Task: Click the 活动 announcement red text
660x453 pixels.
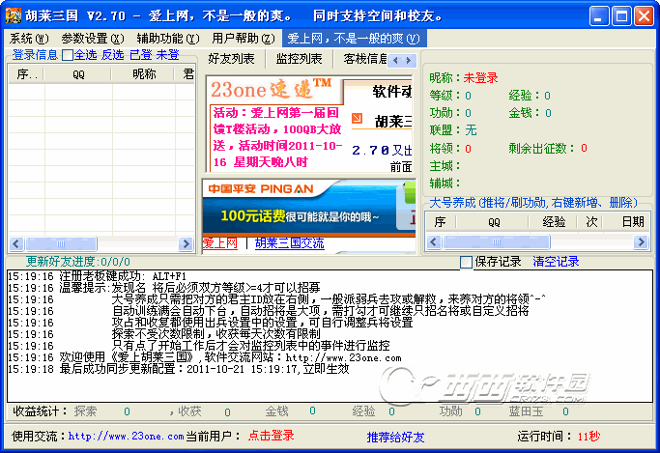Action: [x=277, y=137]
